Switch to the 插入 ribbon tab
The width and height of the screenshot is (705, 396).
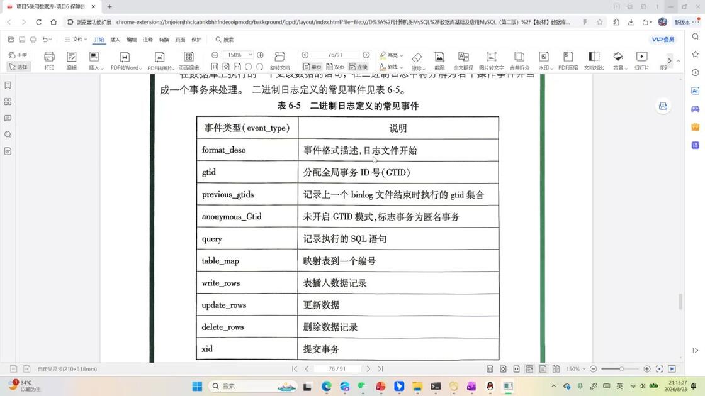click(115, 40)
